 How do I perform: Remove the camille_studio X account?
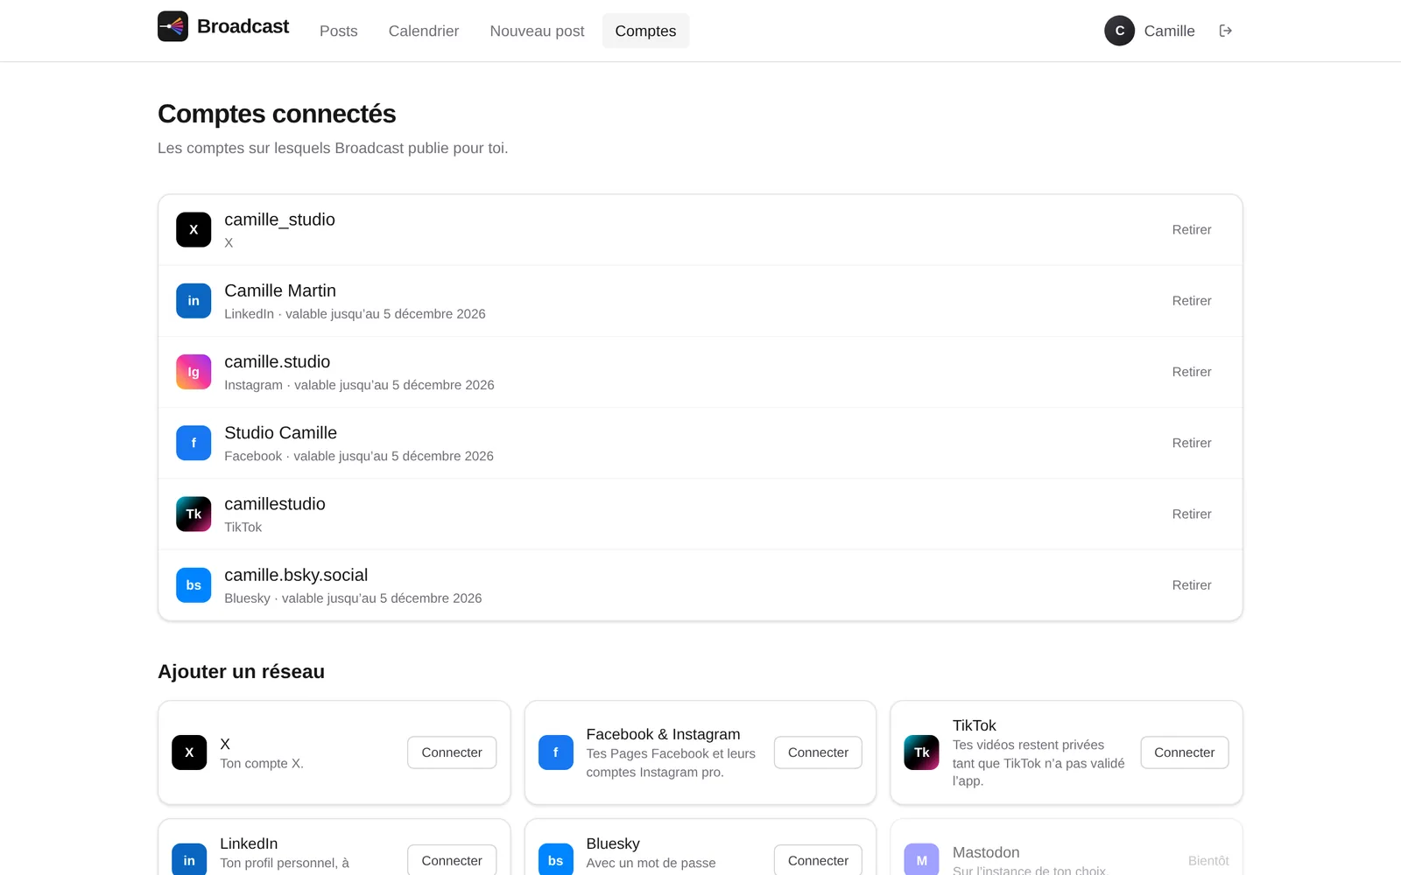tap(1192, 230)
